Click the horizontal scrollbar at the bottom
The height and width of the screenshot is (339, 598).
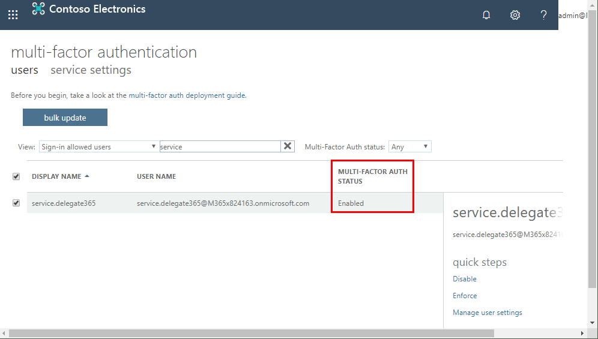pyautogui.click(x=252, y=333)
